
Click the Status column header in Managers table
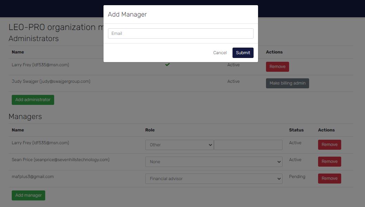pyautogui.click(x=296, y=130)
